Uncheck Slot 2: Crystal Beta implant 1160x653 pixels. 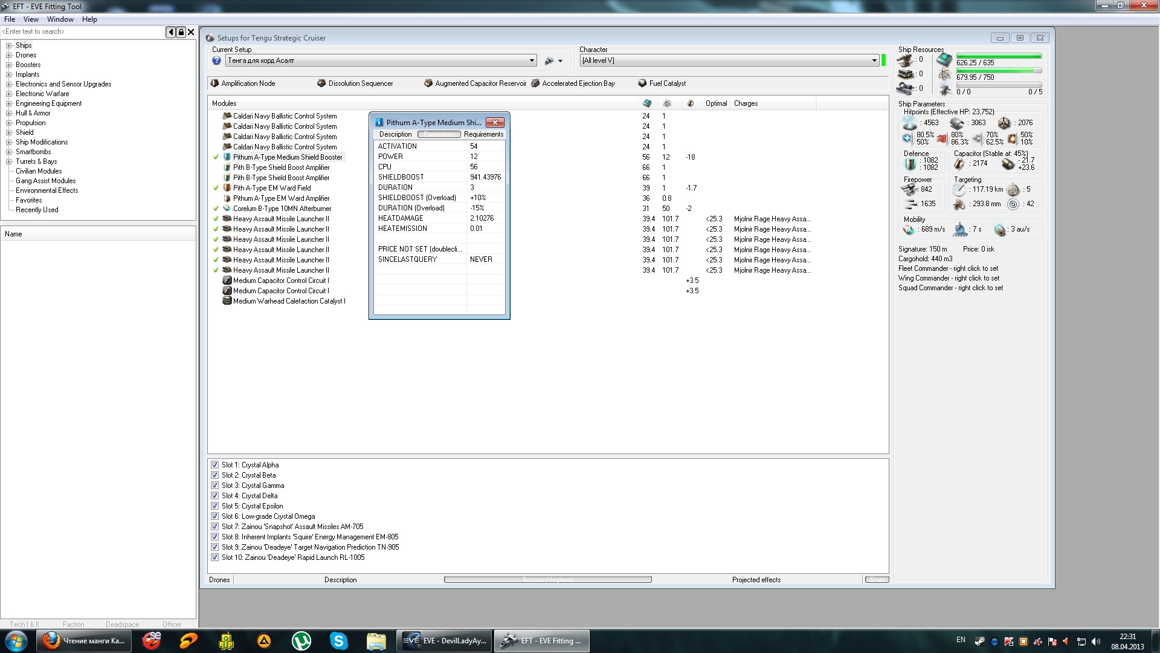pyautogui.click(x=214, y=475)
